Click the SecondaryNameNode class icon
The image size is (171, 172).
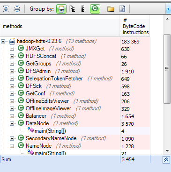21,138
